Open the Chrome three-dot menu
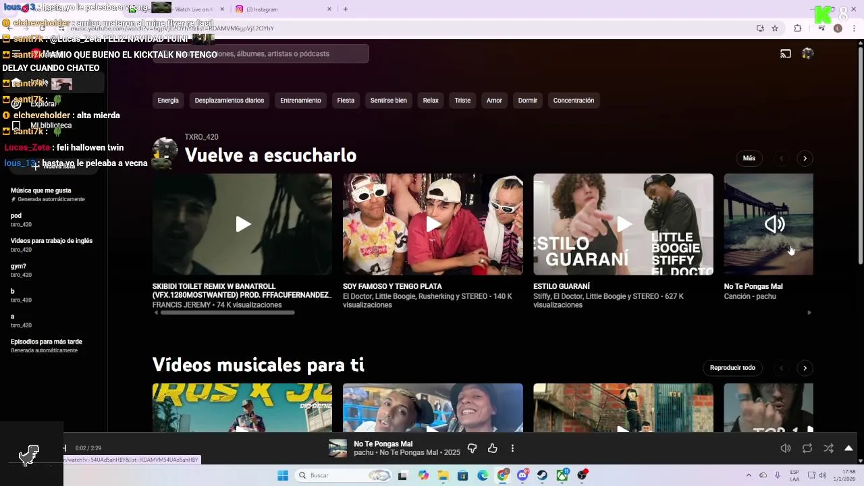864x486 pixels. (855, 28)
